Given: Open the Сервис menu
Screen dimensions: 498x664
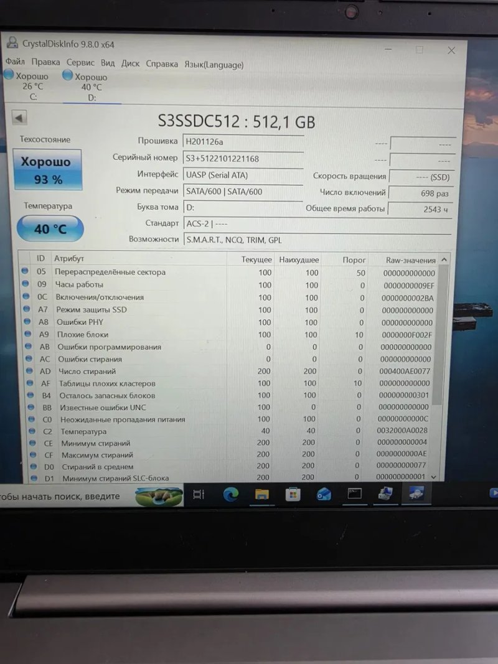Looking at the screenshot, I should click(80, 62).
